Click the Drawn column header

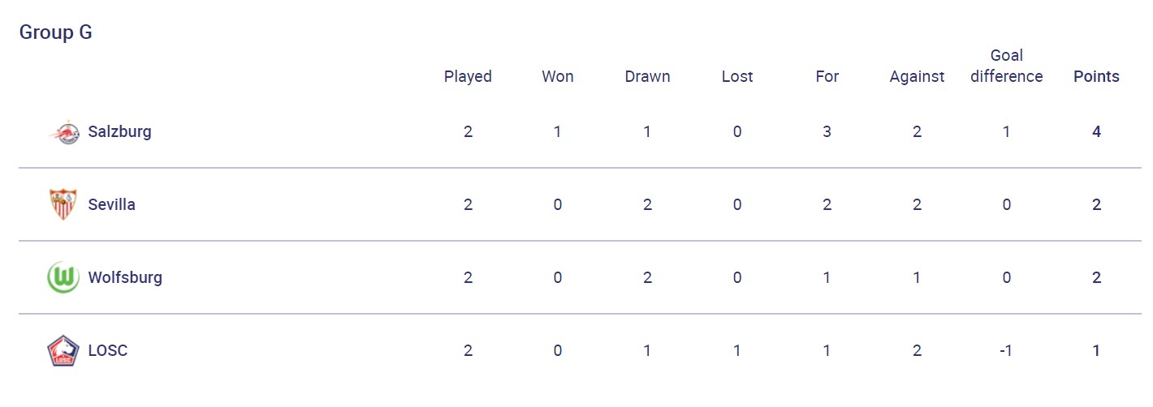647,76
